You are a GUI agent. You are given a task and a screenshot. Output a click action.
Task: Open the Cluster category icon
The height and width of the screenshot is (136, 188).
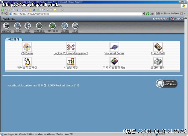pos(65,26)
